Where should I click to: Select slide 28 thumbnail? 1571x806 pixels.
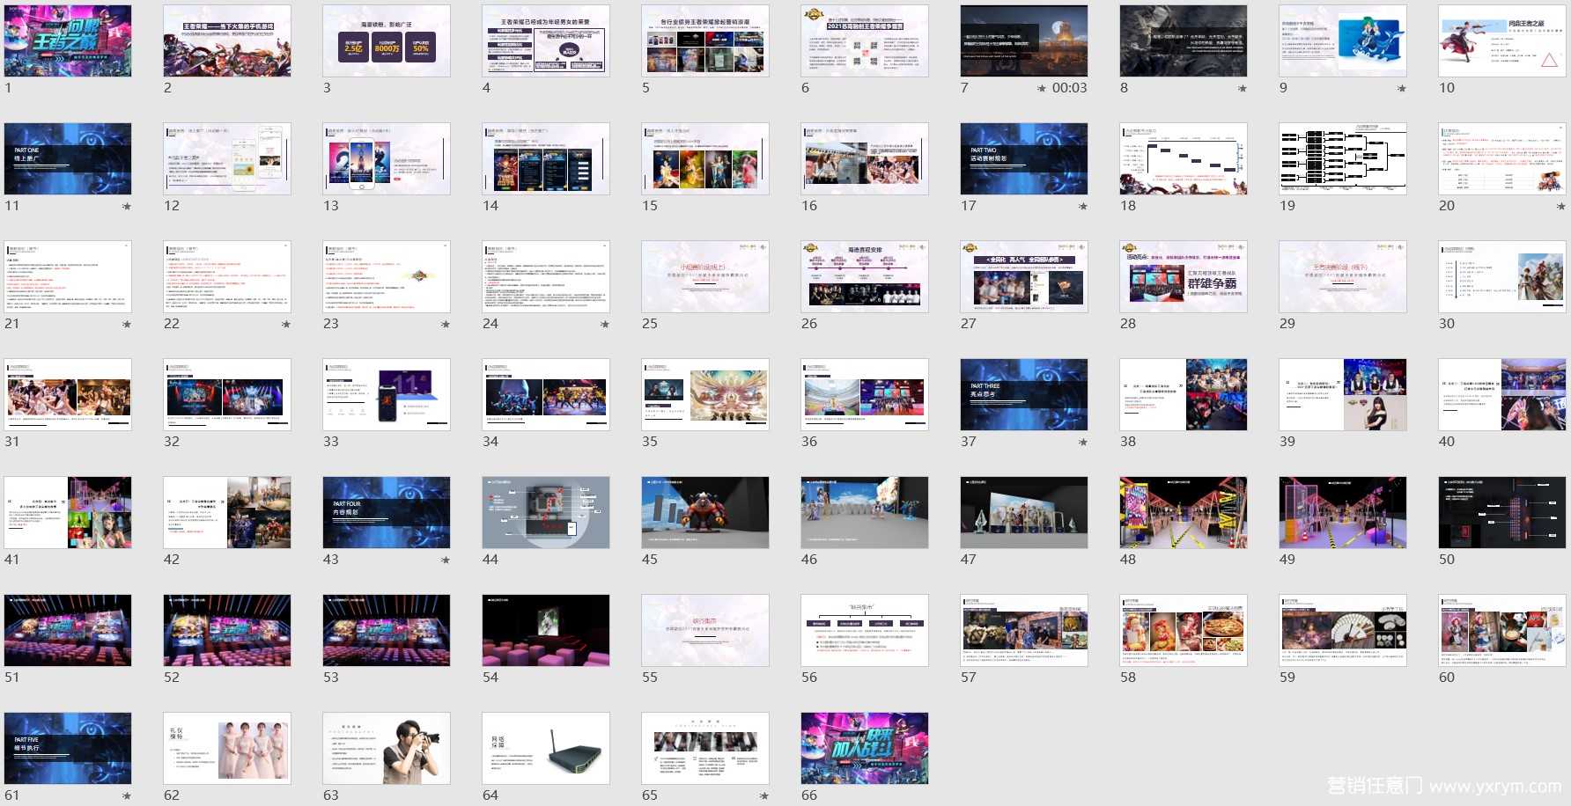coord(1184,277)
